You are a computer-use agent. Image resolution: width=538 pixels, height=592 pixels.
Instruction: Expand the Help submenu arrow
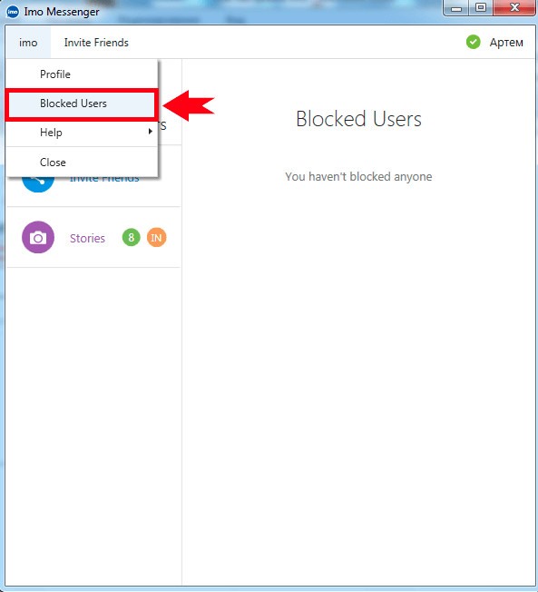(151, 132)
